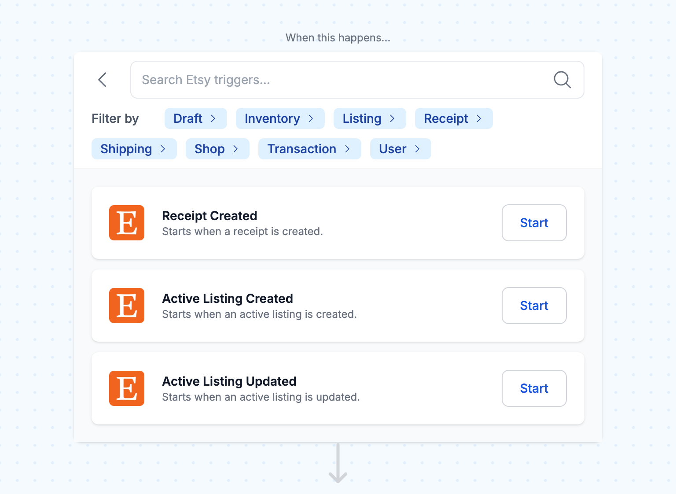Click the Etsy icon beside Active Listing Updated
The width and height of the screenshot is (676, 494).
[127, 388]
